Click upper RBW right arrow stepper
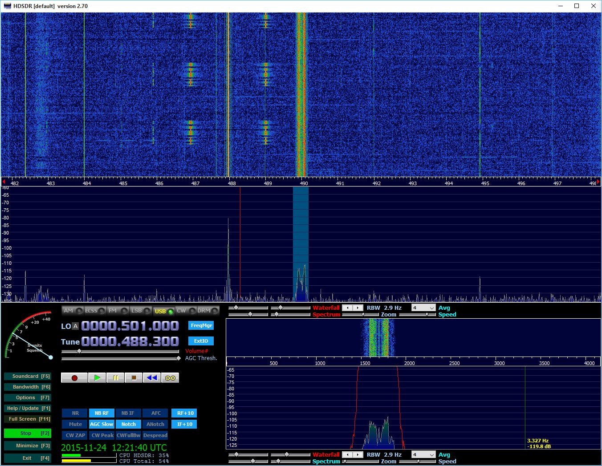This screenshot has width=602, height=466. tap(358, 308)
